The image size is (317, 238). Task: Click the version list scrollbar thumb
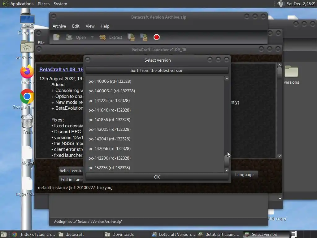coord(227,161)
